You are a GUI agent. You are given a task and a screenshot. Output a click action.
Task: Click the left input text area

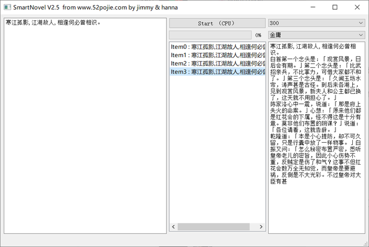coord(85,126)
